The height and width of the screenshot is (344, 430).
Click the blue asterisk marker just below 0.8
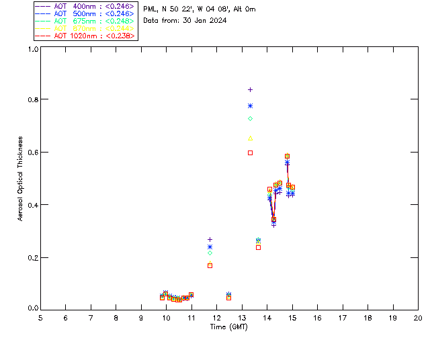tap(250, 106)
